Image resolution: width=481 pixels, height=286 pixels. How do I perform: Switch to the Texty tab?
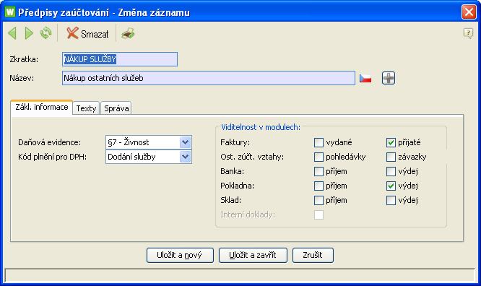[86, 108]
